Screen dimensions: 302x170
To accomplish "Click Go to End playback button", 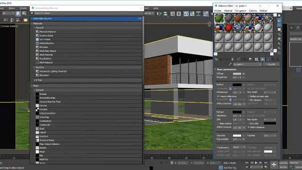I will tap(266, 163).
